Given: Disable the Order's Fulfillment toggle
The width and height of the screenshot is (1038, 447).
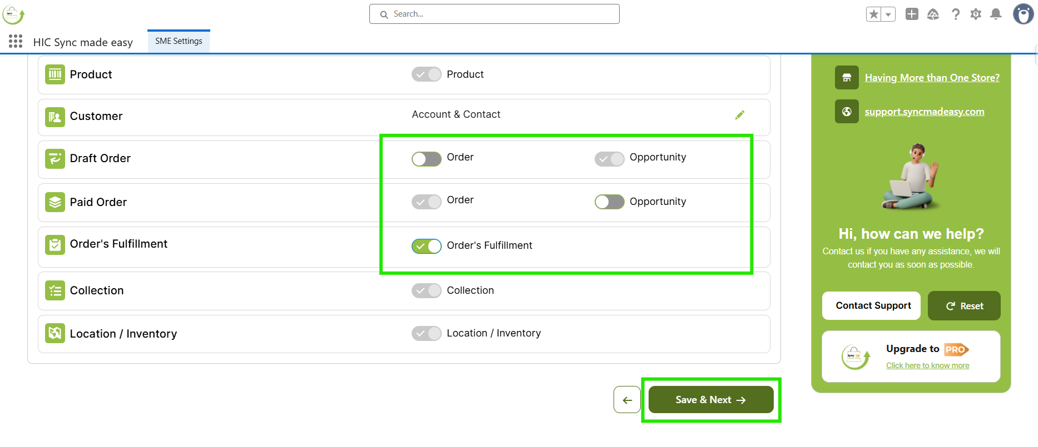Looking at the screenshot, I should click(427, 246).
